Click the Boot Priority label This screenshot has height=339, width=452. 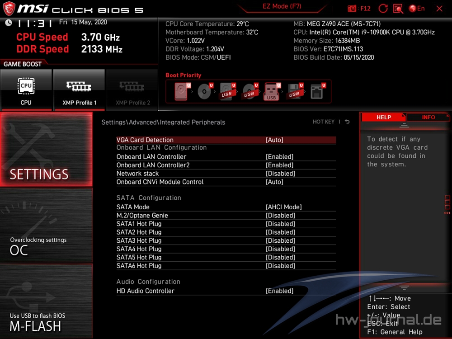(x=184, y=75)
